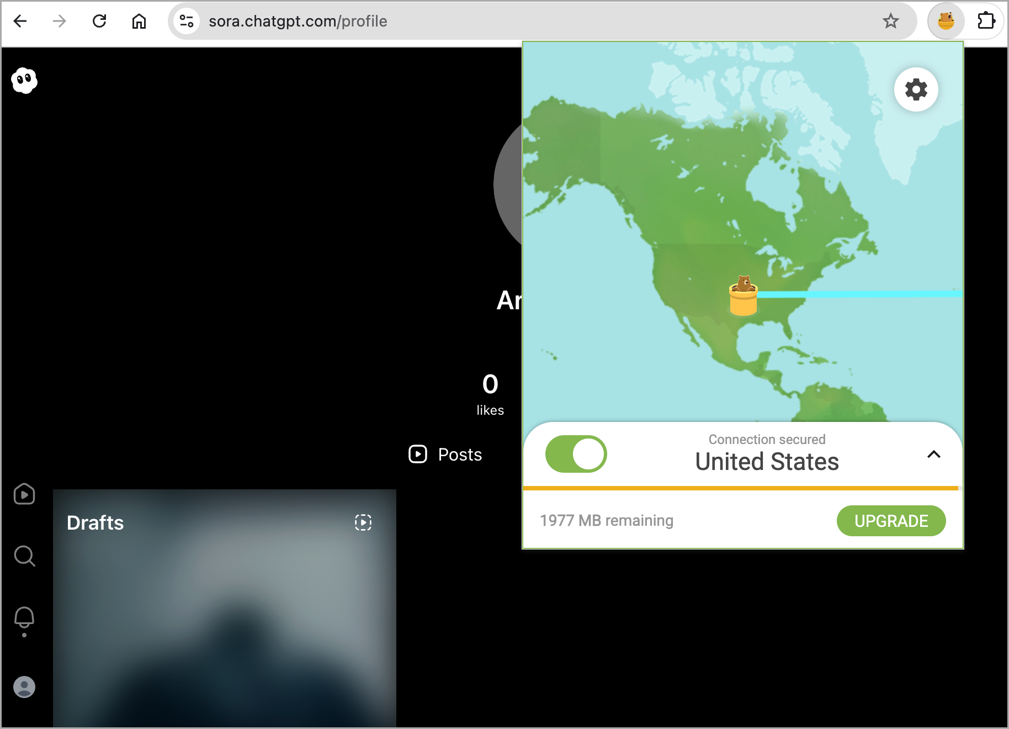Open the Sora video feed sidebar icon
The width and height of the screenshot is (1009, 729).
pyautogui.click(x=24, y=494)
